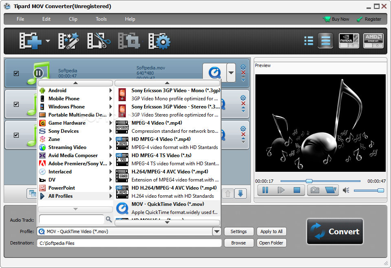Open the Trim scissors toolbar icon
The width and height of the screenshot is (391, 268).
99,41
